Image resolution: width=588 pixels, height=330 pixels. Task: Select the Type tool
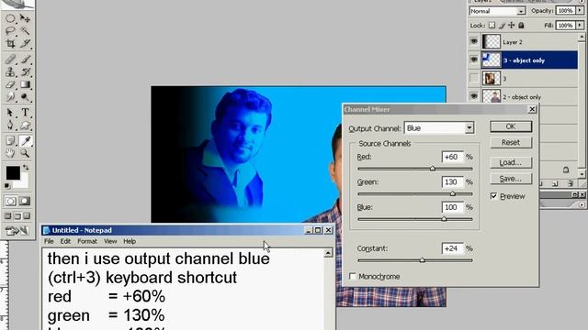[25, 112]
